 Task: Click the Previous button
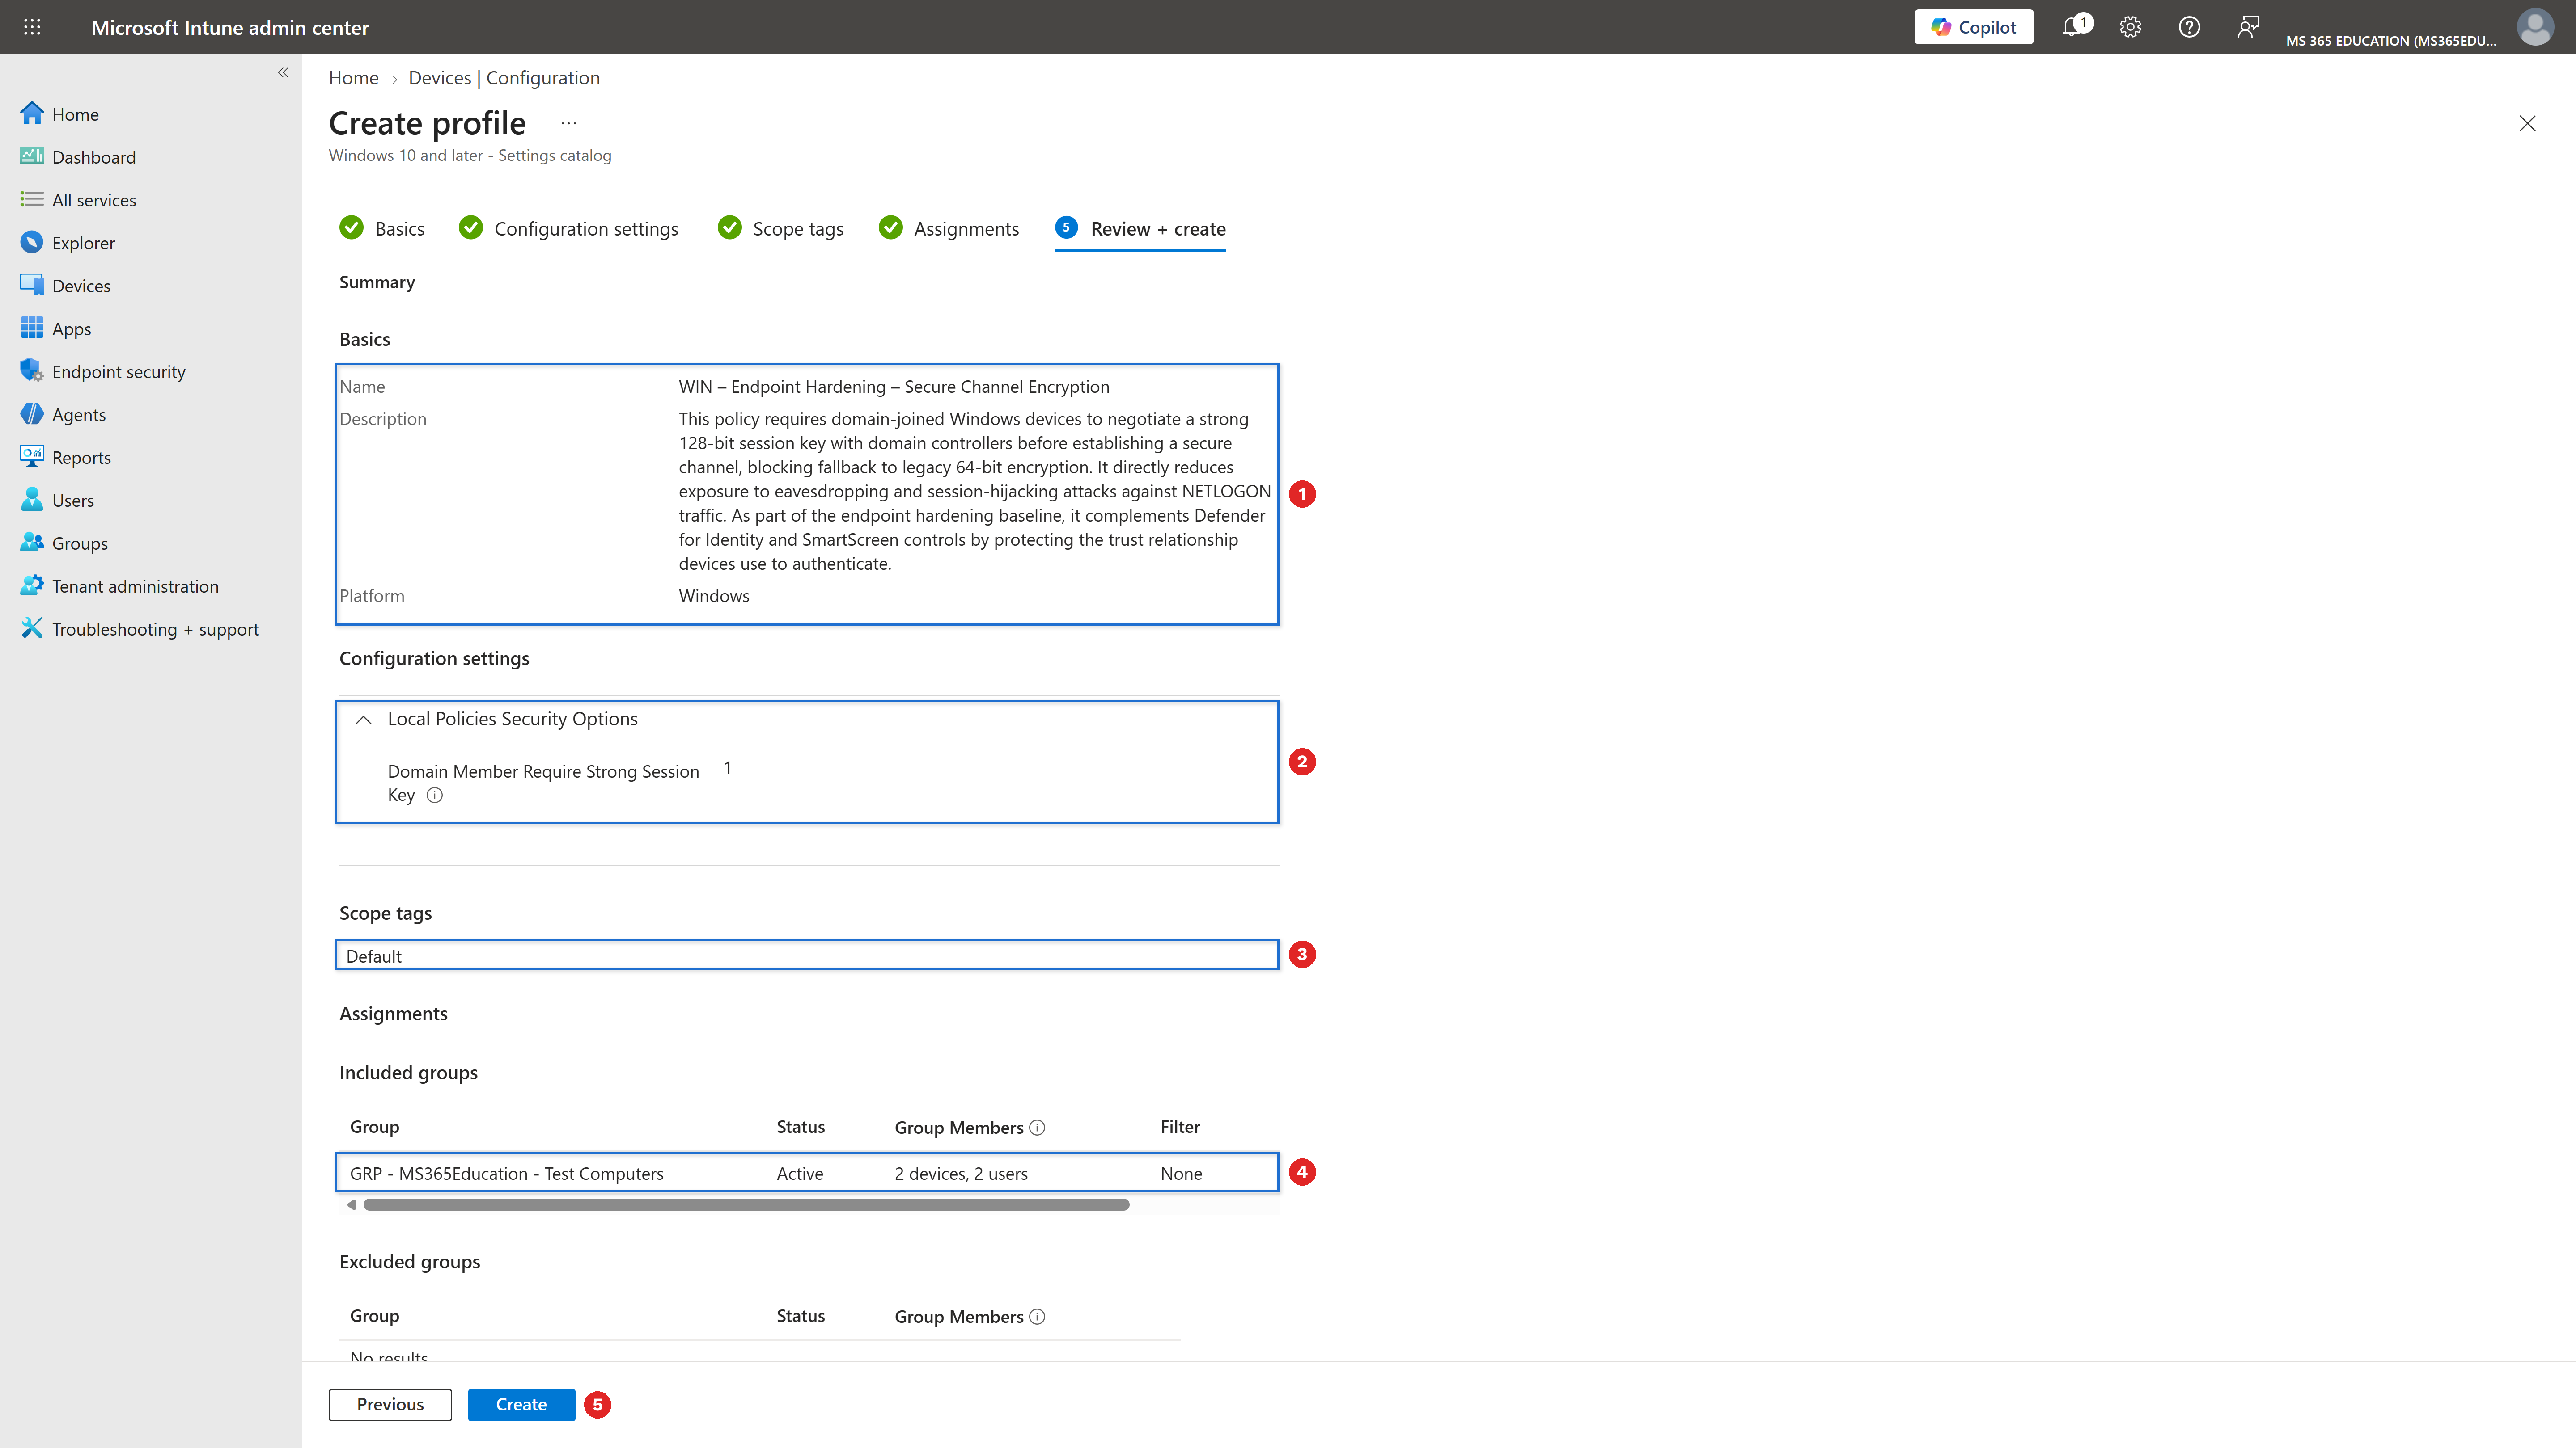pos(390,1404)
